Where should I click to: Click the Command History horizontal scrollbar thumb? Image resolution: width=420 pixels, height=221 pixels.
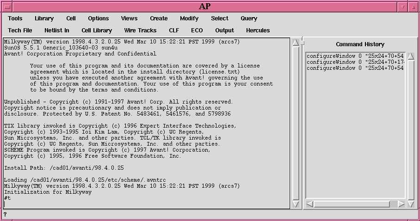[352, 204]
